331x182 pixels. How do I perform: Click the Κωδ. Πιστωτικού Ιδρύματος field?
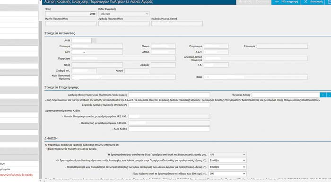pos(123,77)
